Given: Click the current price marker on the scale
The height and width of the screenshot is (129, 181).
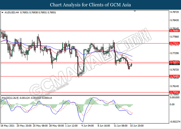Looking at the screenshot, I should [175, 64].
